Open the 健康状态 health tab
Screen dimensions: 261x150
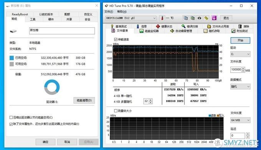[x=164, y=26]
